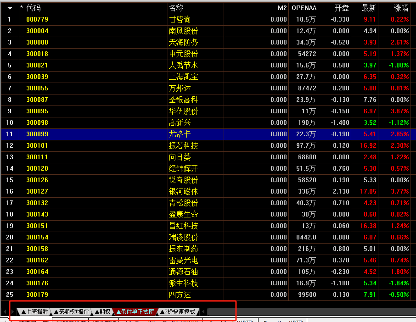416x322 pixels.
Task: Select the 3.87% change value
Action: [399, 111]
